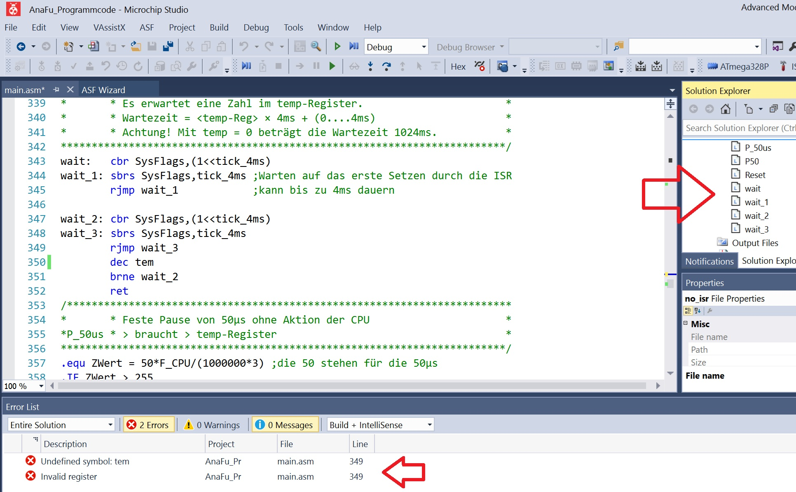This screenshot has width=796, height=492.
Task: Open the Build menu
Action: [x=219, y=28]
